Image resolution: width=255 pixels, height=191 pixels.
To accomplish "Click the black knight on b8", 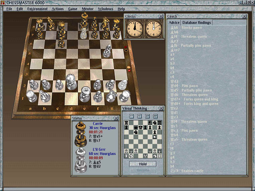I will 51,23.
